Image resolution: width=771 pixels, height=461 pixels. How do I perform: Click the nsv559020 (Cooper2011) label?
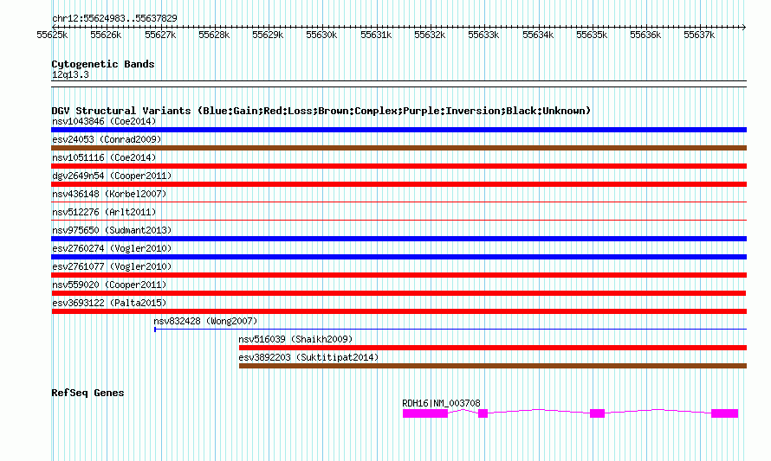click(x=109, y=285)
